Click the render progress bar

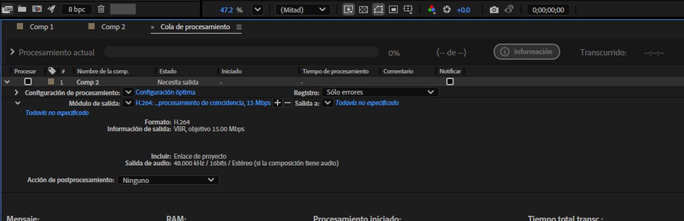coord(241,52)
